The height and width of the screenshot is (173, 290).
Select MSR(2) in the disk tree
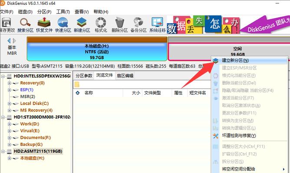(27, 97)
